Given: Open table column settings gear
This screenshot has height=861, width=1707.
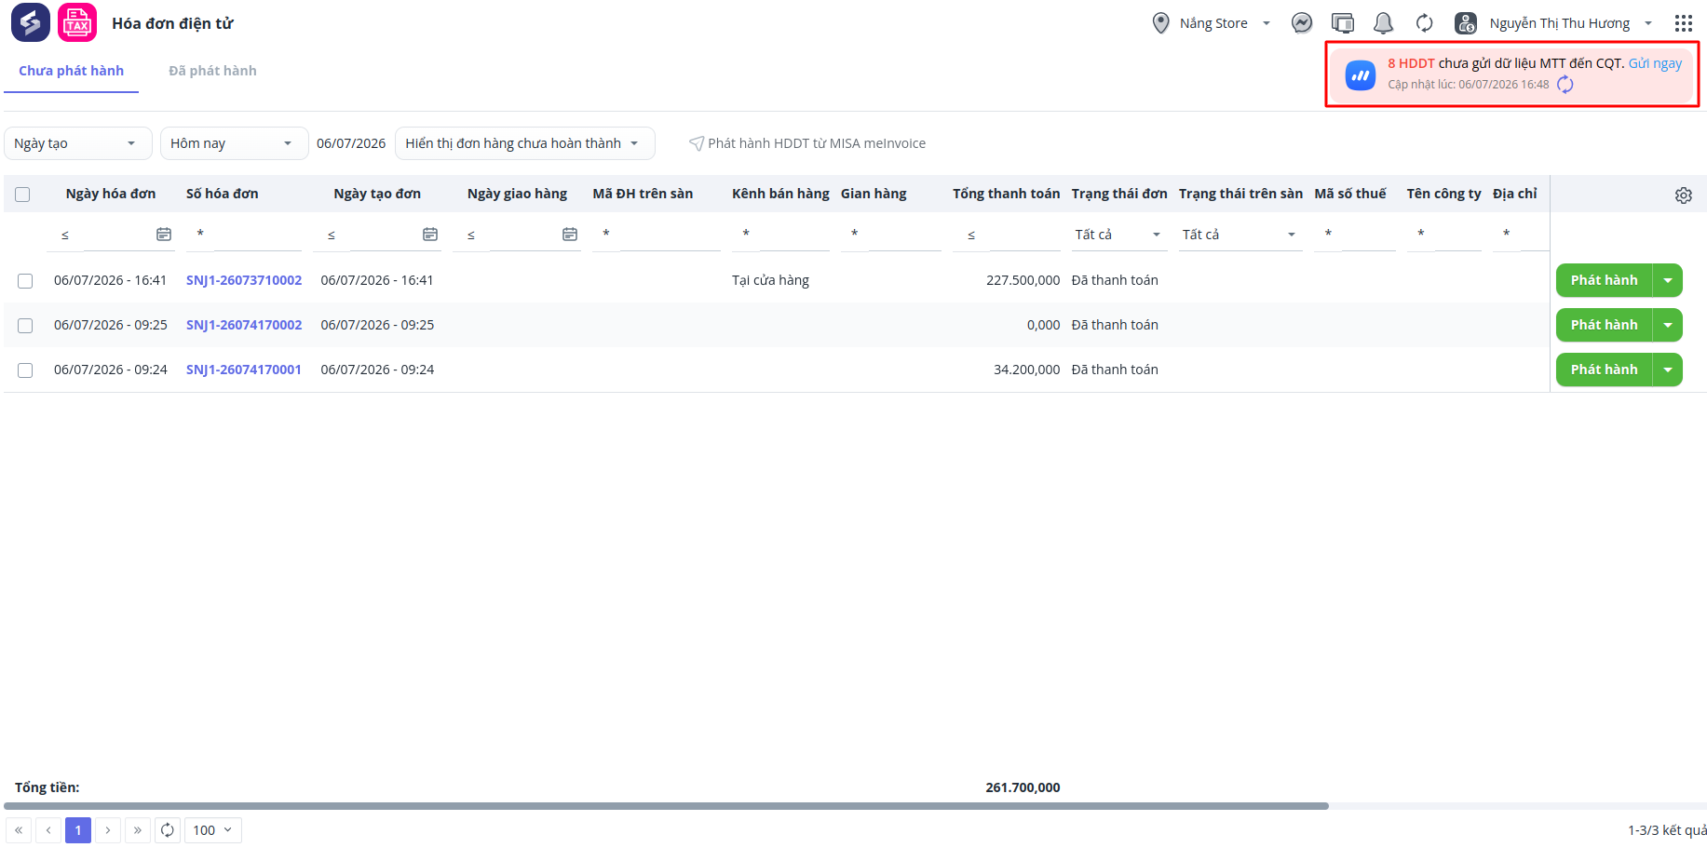Looking at the screenshot, I should point(1684,195).
